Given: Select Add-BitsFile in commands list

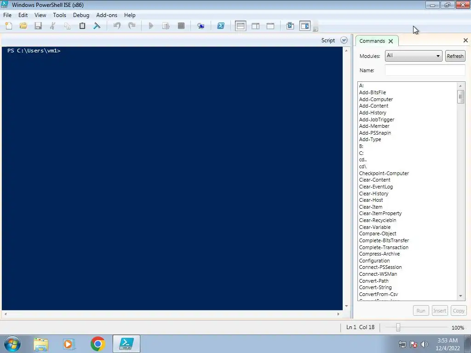Looking at the screenshot, I should click(373, 92).
